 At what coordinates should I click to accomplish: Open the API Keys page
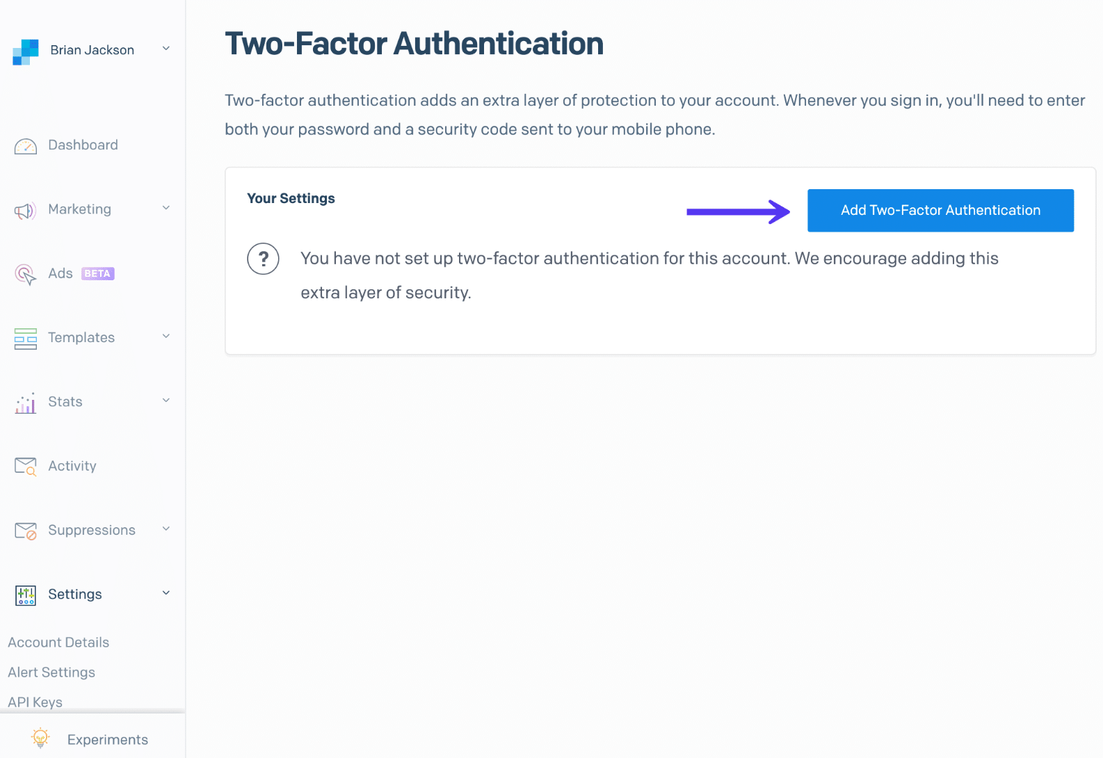35,702
